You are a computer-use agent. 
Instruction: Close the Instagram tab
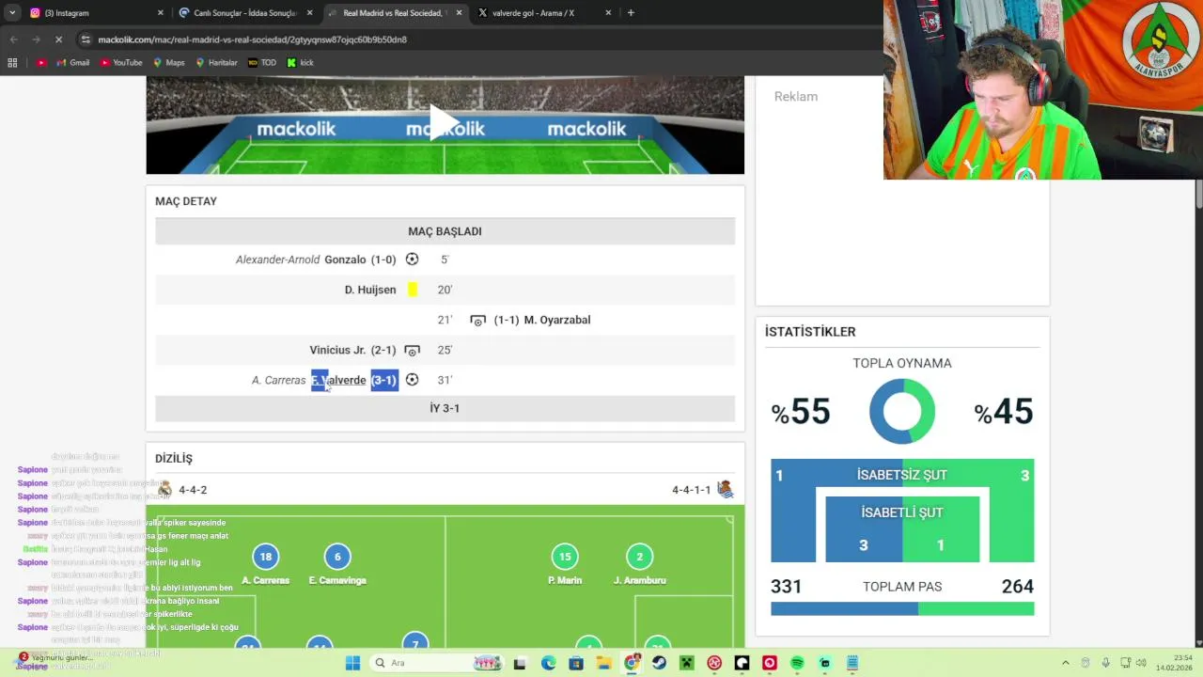tap(160, 13)
